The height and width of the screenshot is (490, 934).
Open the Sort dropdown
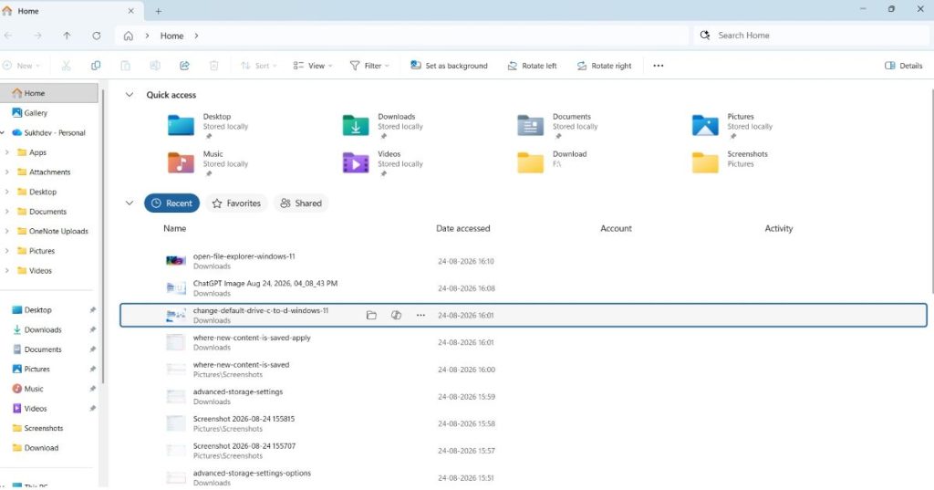click(259, 66)
